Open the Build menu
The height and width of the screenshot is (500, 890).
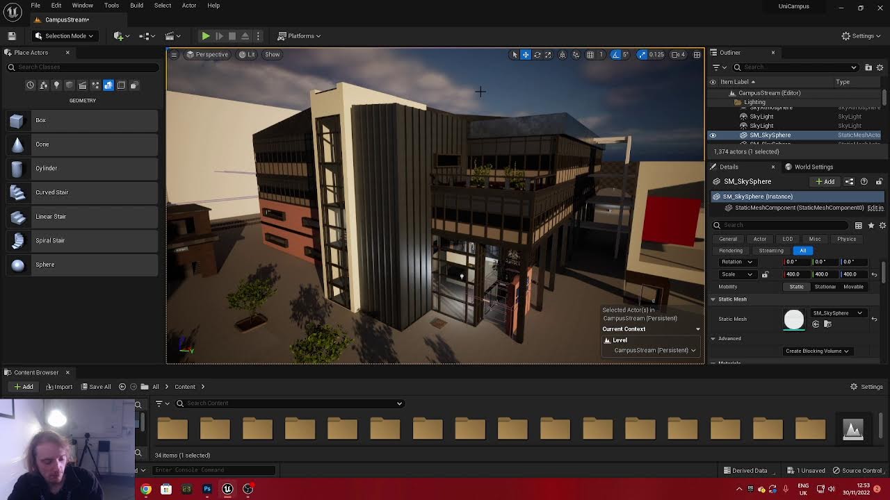click(136, 6)
